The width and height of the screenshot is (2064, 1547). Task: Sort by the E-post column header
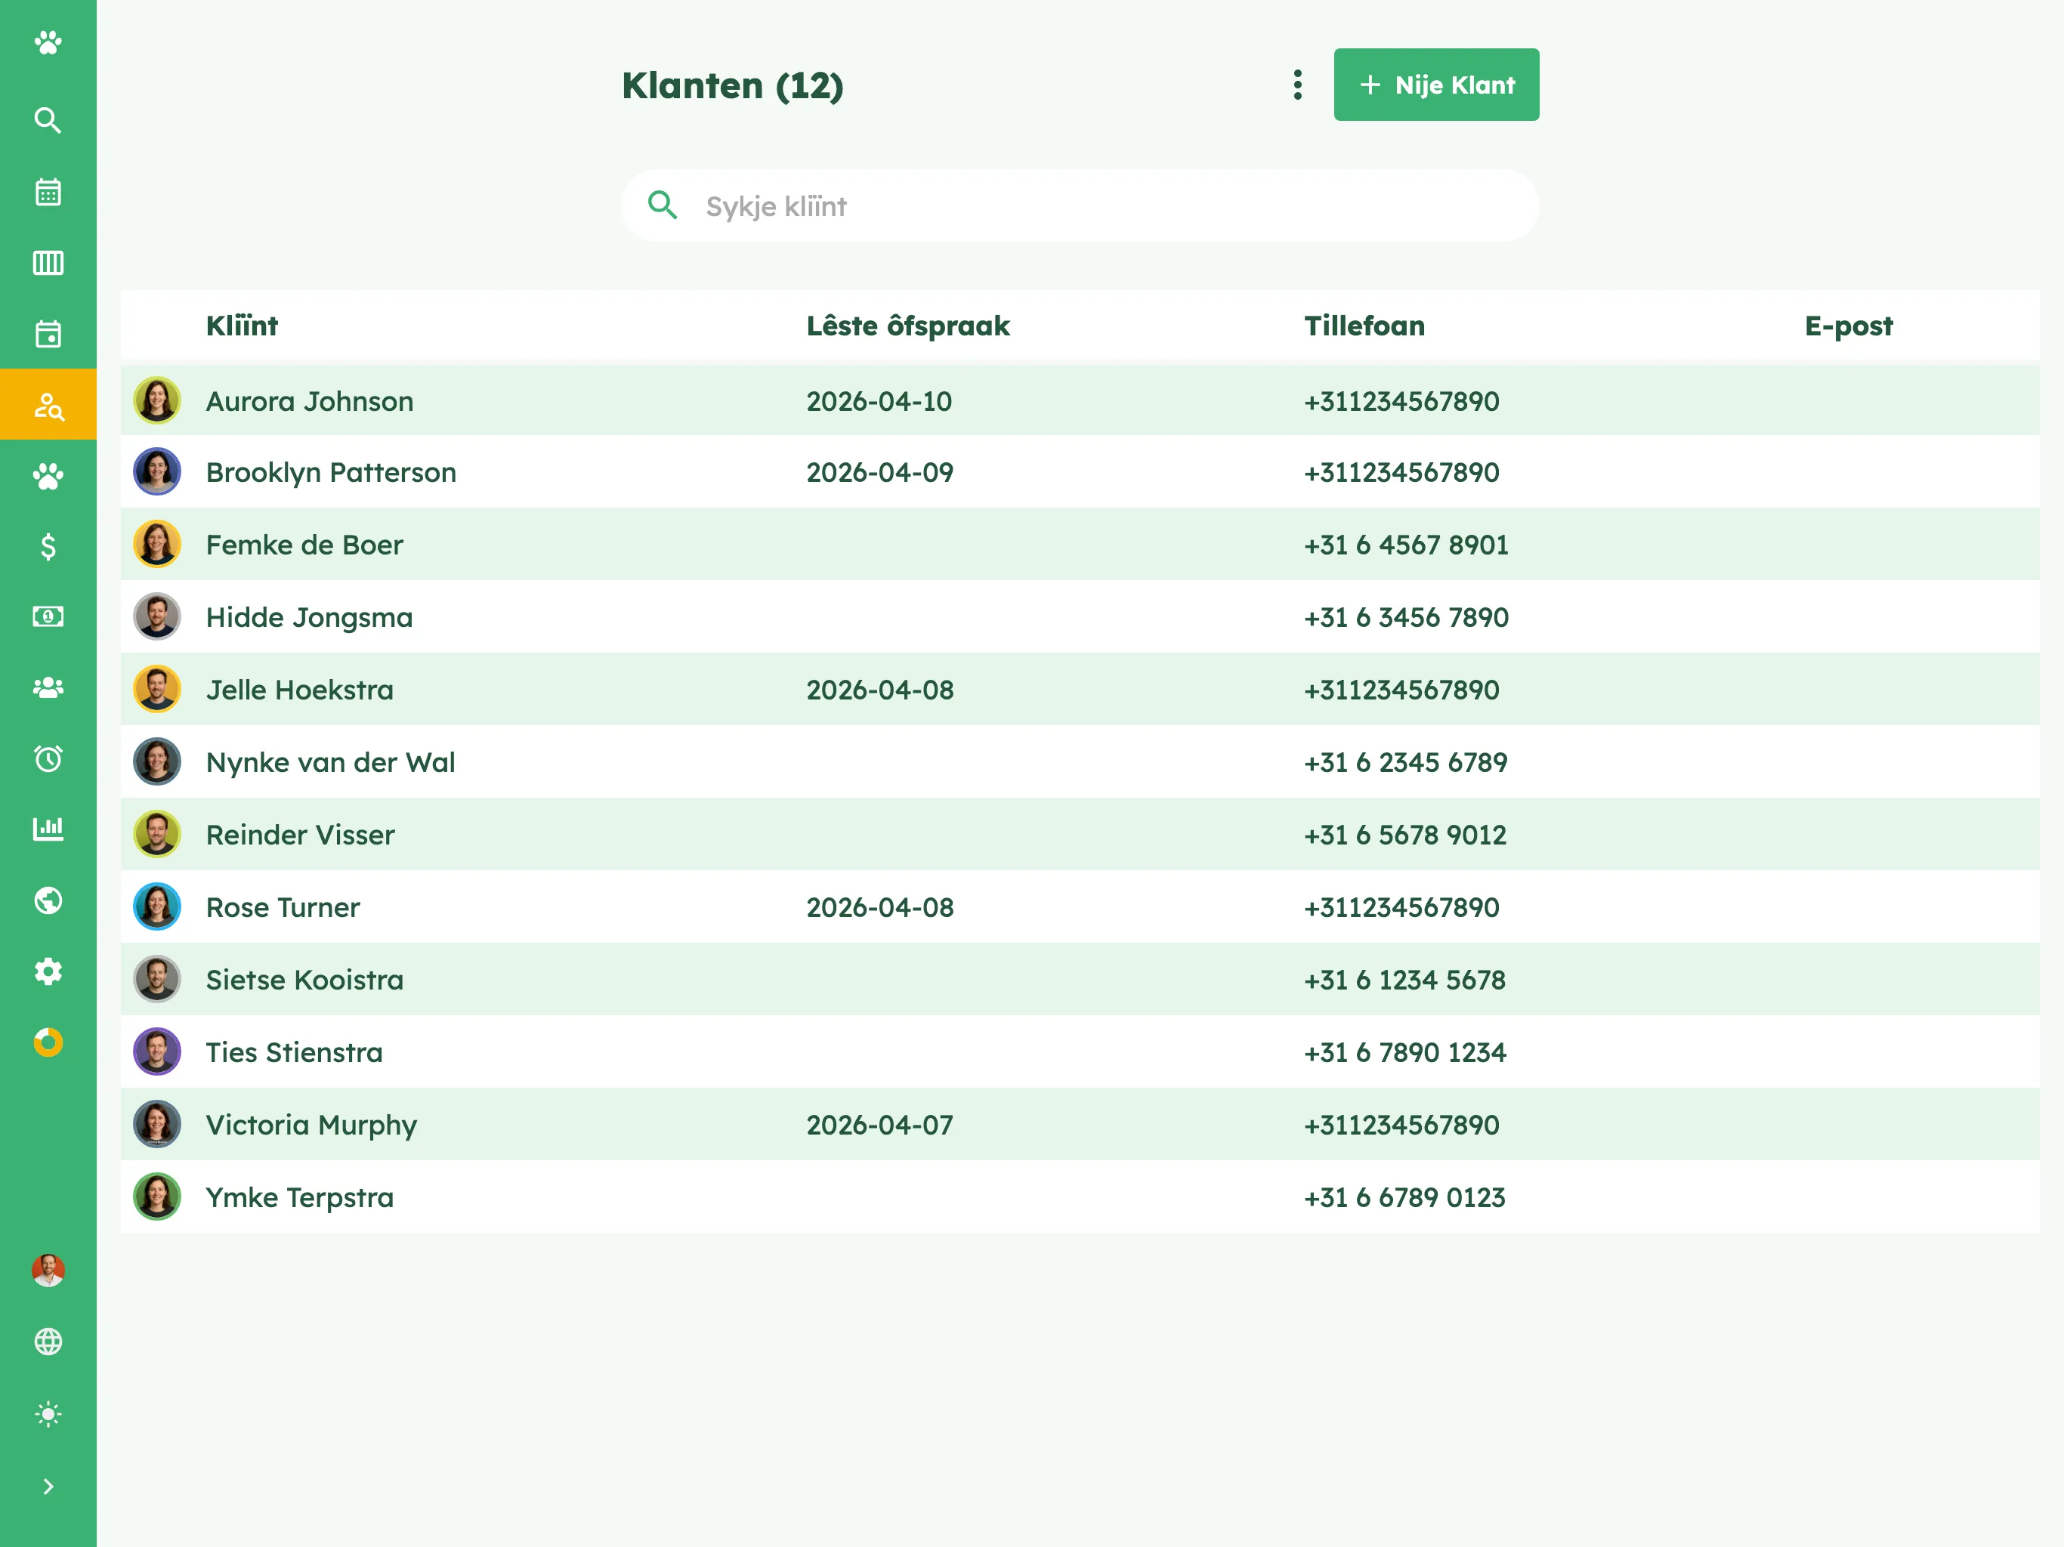click(x=1849, y=326)
